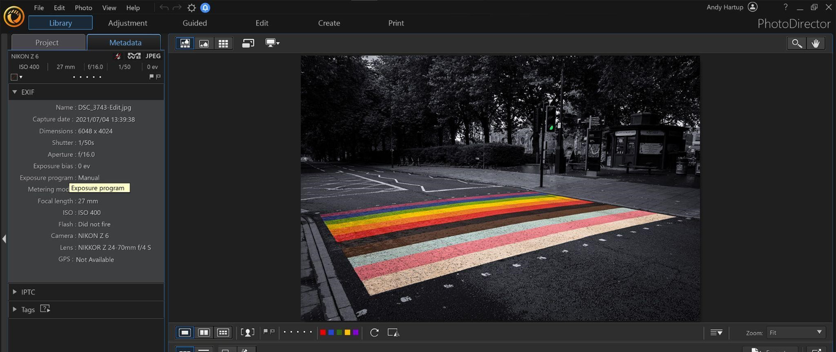This screenshot has height=352, width=836.
Task: Apply the red color label
Action: 323,333
